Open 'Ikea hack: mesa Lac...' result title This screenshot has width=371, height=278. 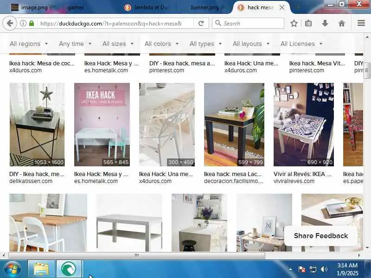[x=233, y=174]
